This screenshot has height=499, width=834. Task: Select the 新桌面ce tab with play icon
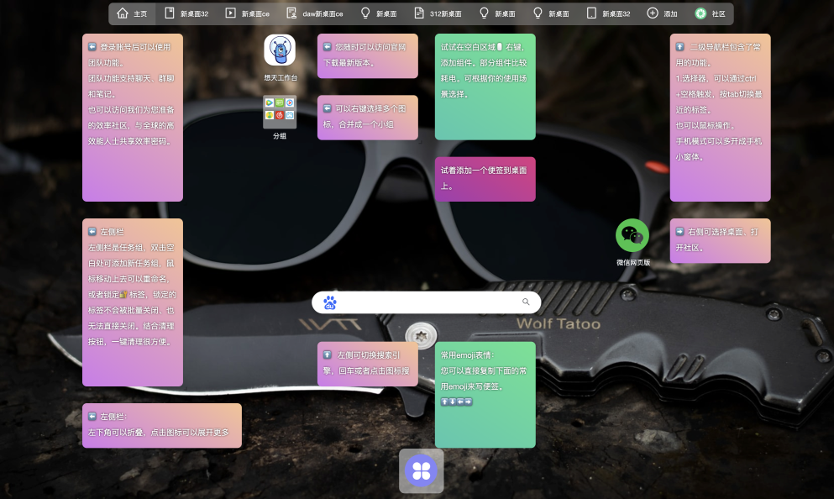(248, 13)
